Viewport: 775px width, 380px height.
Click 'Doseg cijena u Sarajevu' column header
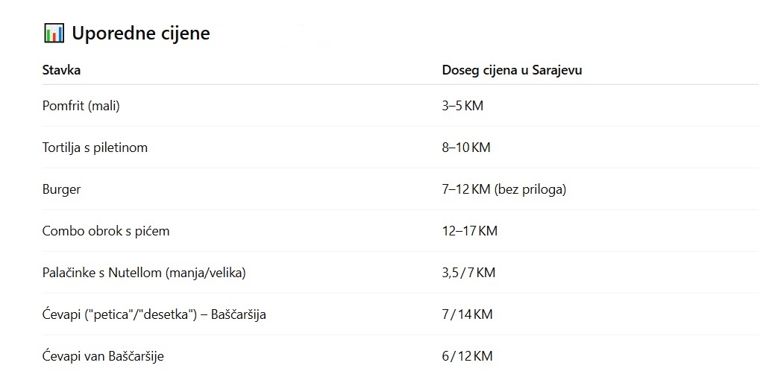512,70
